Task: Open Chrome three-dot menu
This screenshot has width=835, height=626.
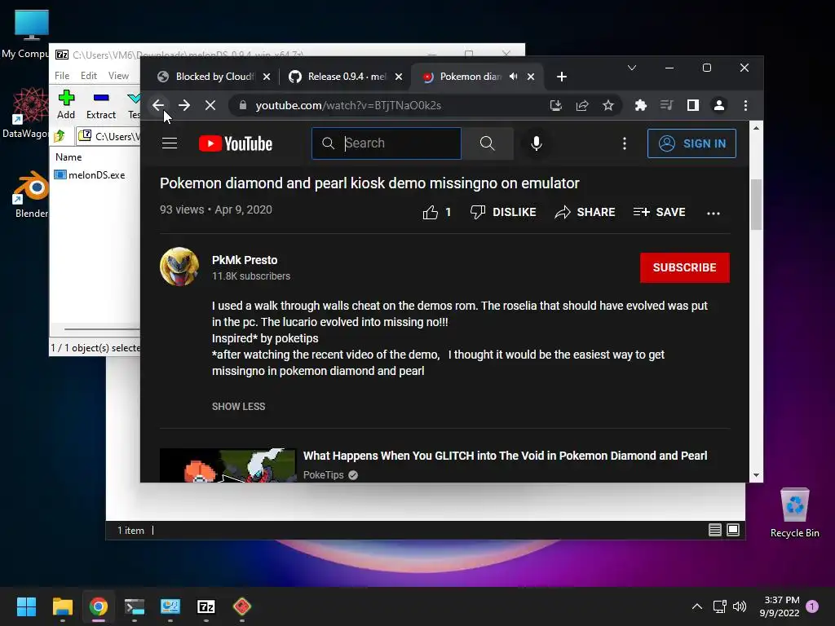Action: click(x=745, y=105)
